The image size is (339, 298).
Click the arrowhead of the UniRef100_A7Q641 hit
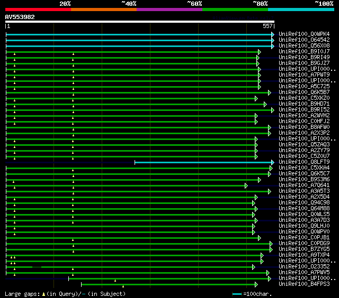pyautogui.click(x=246, y=185)
